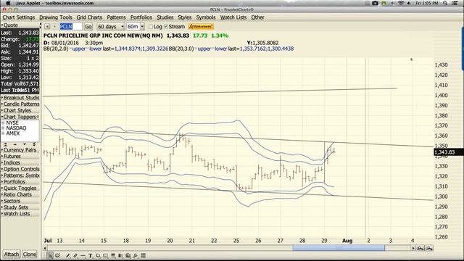This screenshot has height=261, width=464.
Task: Click the zoom in icon by scrollbar
Action: coord(420,248)
